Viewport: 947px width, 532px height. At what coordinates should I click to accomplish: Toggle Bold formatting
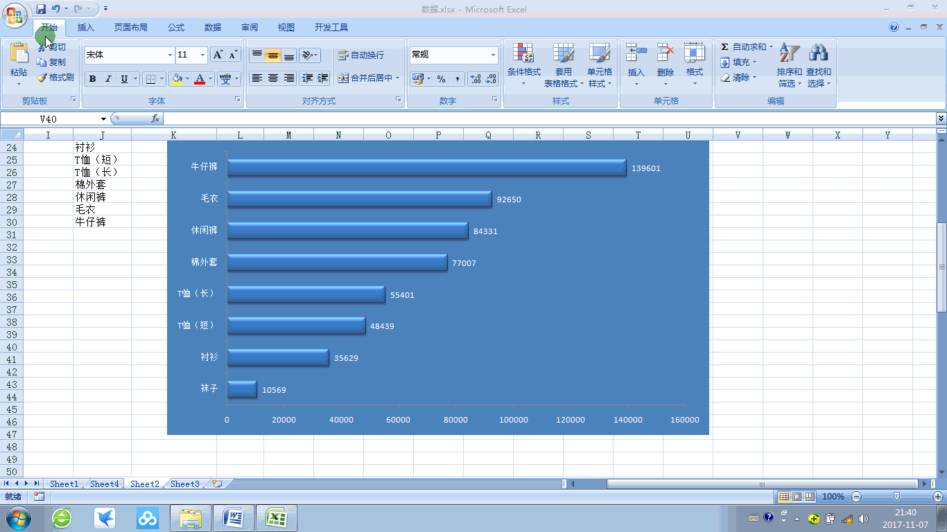(x=92, y=79)
